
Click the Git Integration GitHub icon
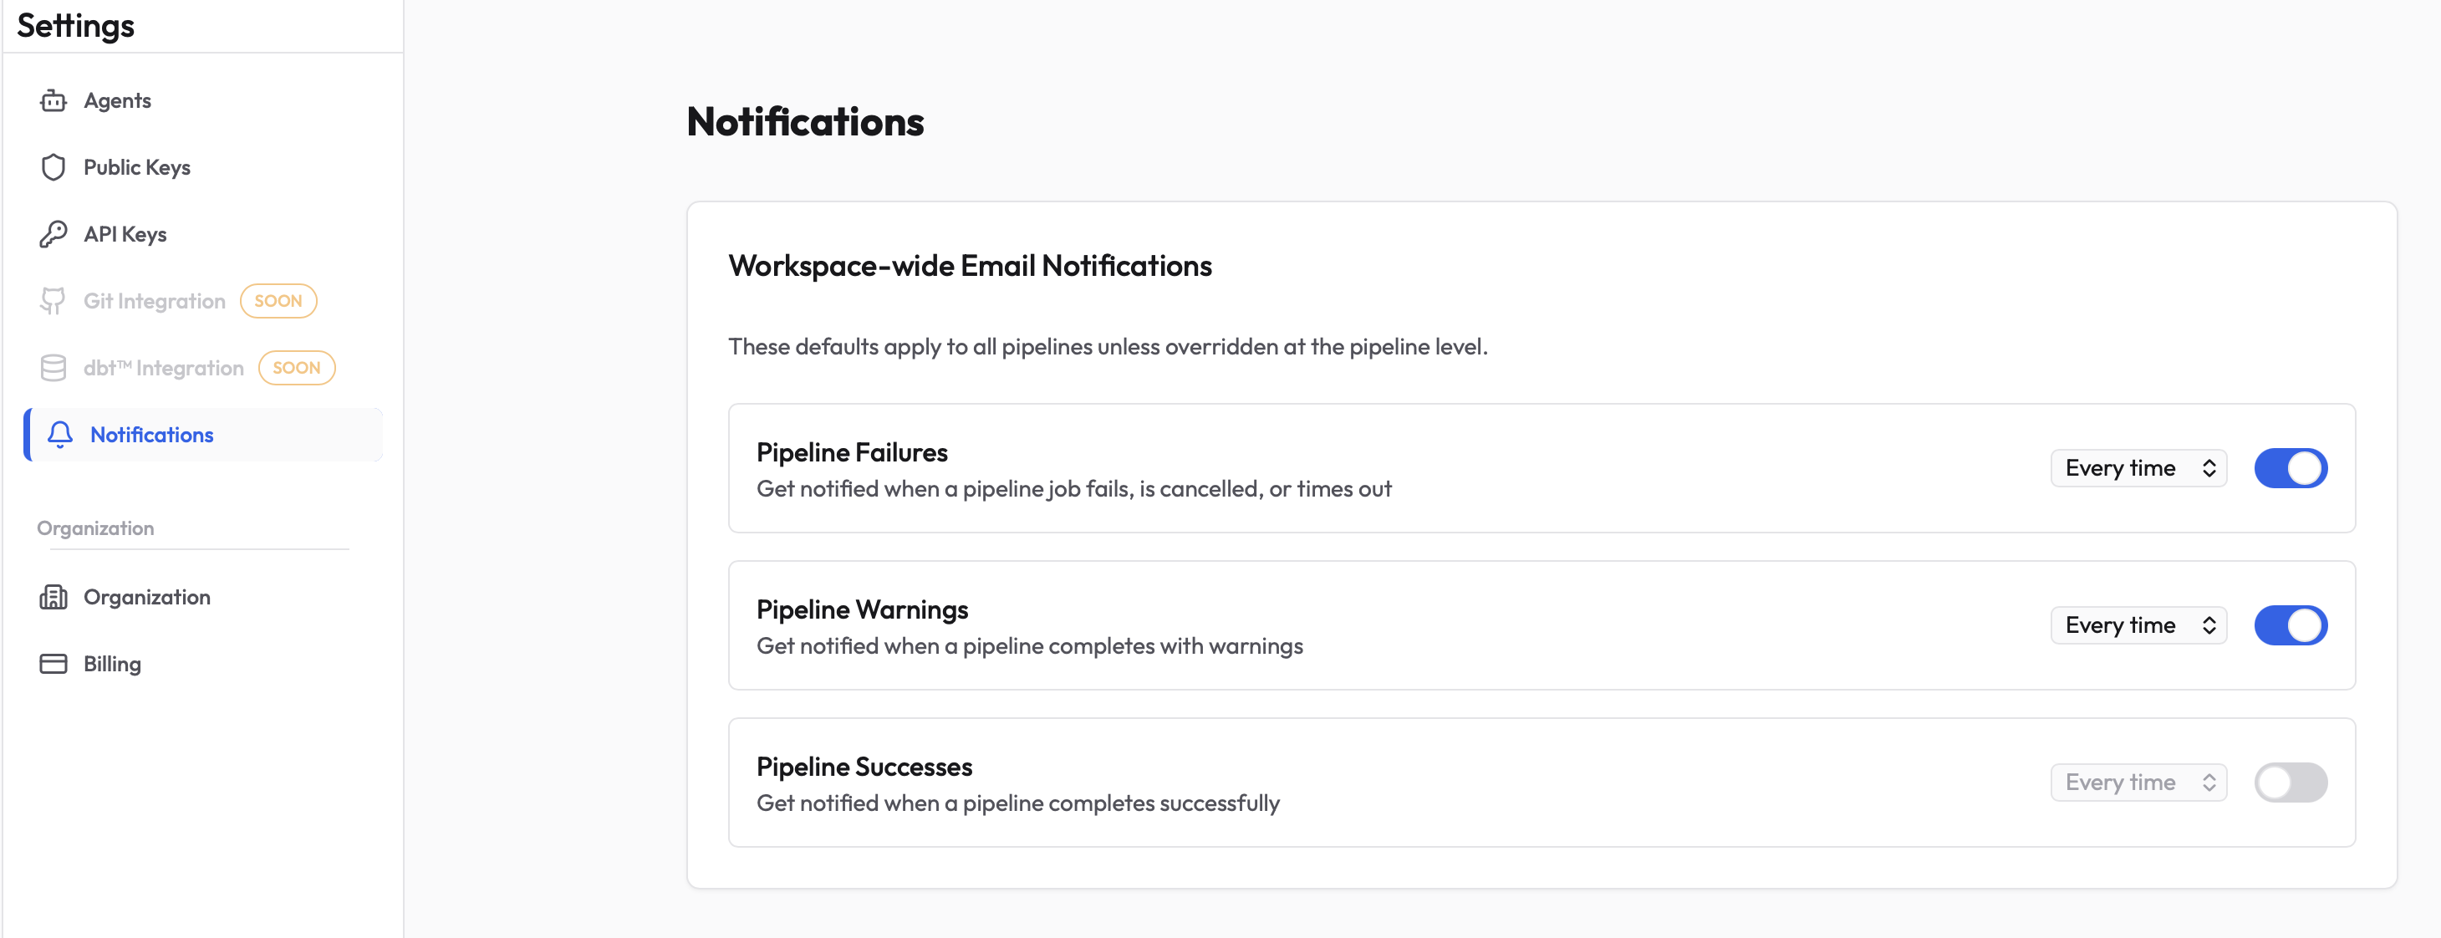(x=54, y=300)
